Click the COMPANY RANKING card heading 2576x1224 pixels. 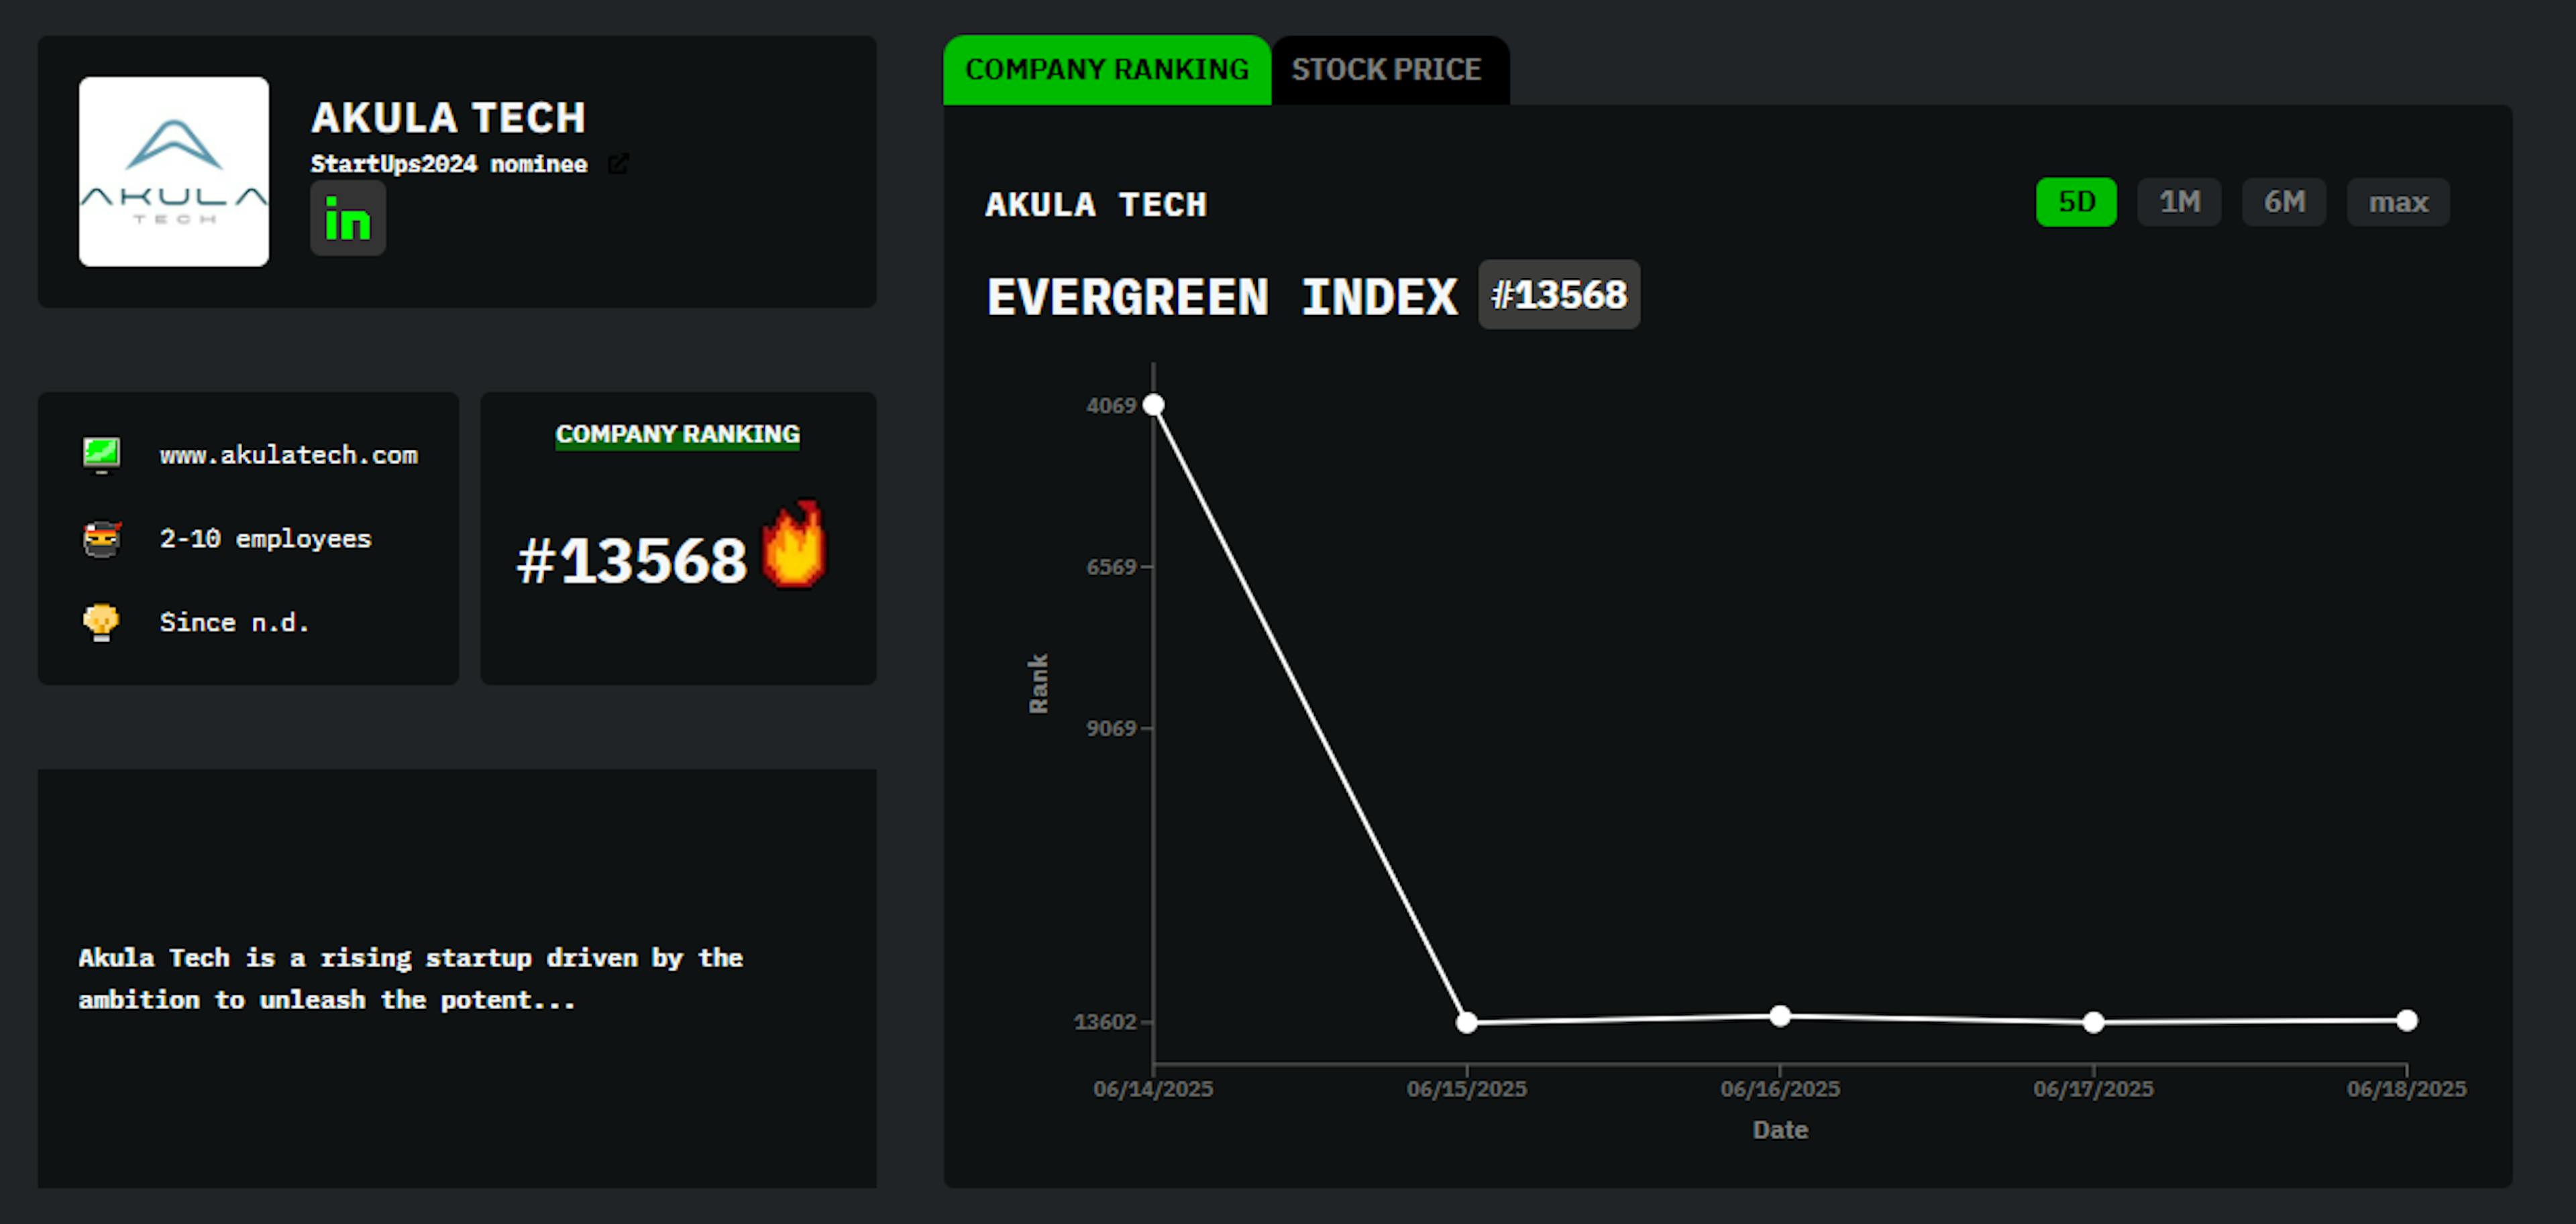678,434
